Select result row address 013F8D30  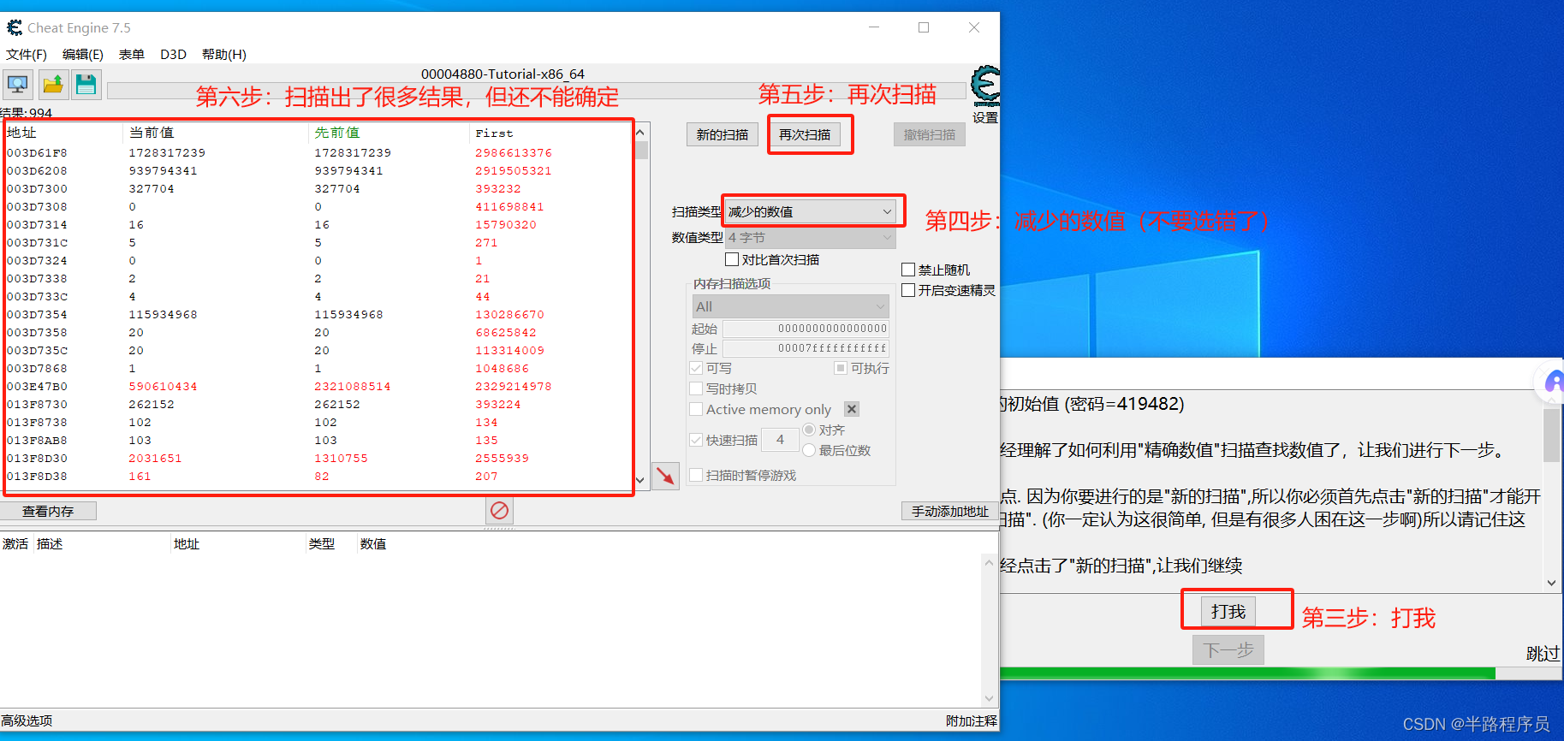pos(318,458)
